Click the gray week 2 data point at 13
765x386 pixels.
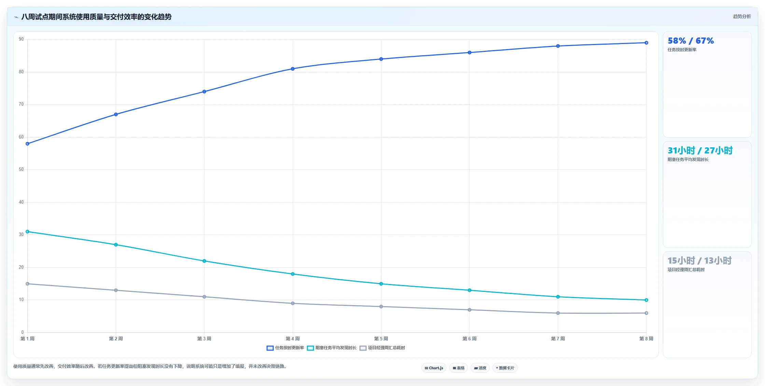tap(116, 290)
